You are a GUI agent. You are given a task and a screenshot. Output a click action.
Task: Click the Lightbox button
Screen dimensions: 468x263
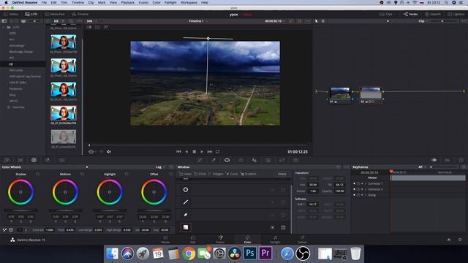point(456,14)
